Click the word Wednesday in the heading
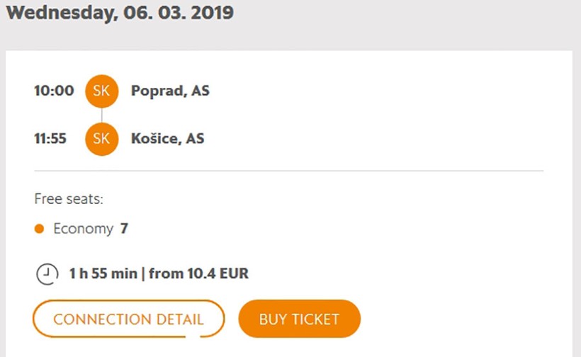The height and width of the screenshot is (357, 581). click(x=57, y=13)
